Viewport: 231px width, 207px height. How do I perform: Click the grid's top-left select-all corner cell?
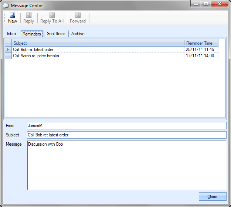8,43
